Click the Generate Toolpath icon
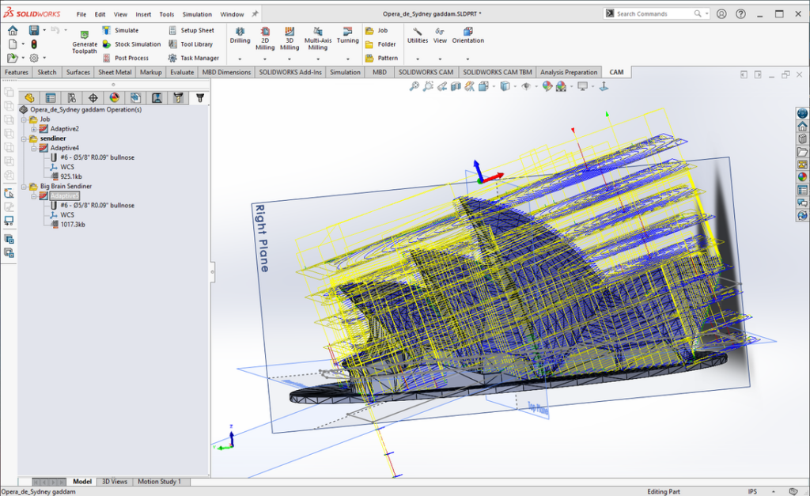Screen dimensions: 810x496 click(84, 35)
